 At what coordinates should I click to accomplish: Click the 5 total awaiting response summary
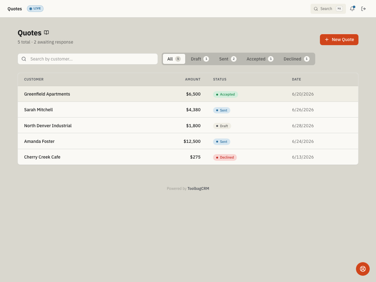coord(45,42)
